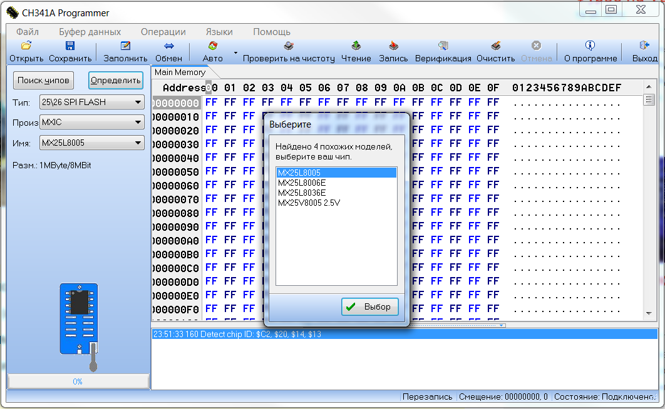Click the Обмен (Swap) arrows icon

pyautogui.click(x=168, y=46)
